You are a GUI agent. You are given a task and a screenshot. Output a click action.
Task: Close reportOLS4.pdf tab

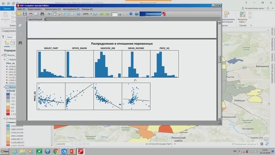click(x=45, y=19)
